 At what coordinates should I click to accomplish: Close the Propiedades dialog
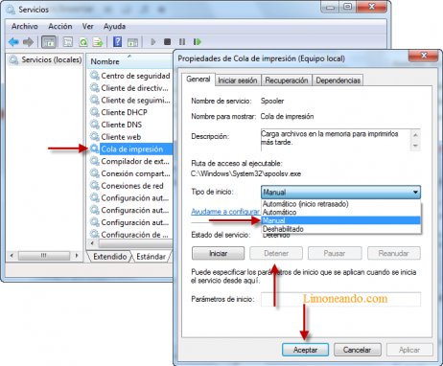(x=423, y=56)
